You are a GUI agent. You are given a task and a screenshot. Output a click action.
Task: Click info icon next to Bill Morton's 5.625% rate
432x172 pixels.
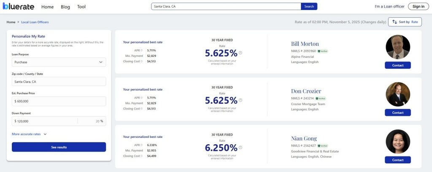(240, 53)
